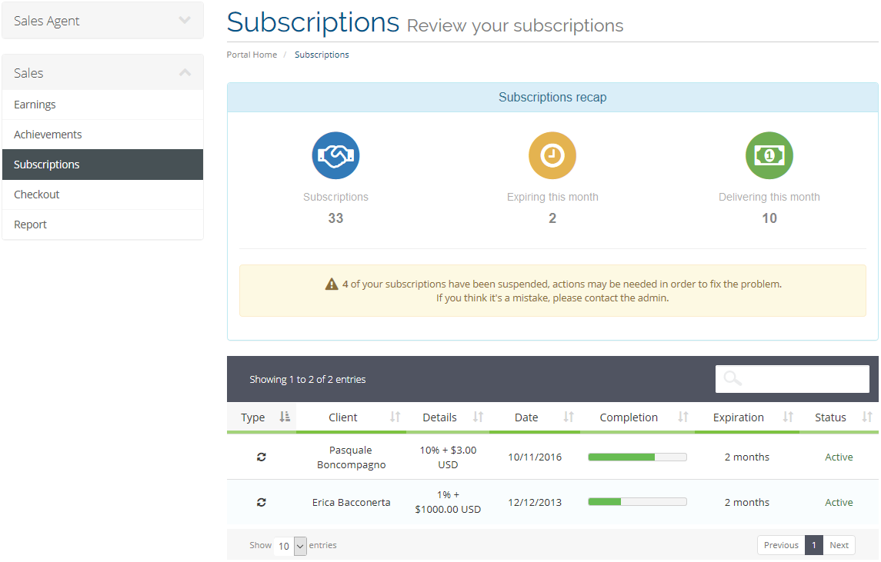Click 2 months expiration in Erica row
881x562 pixels.
746,503
